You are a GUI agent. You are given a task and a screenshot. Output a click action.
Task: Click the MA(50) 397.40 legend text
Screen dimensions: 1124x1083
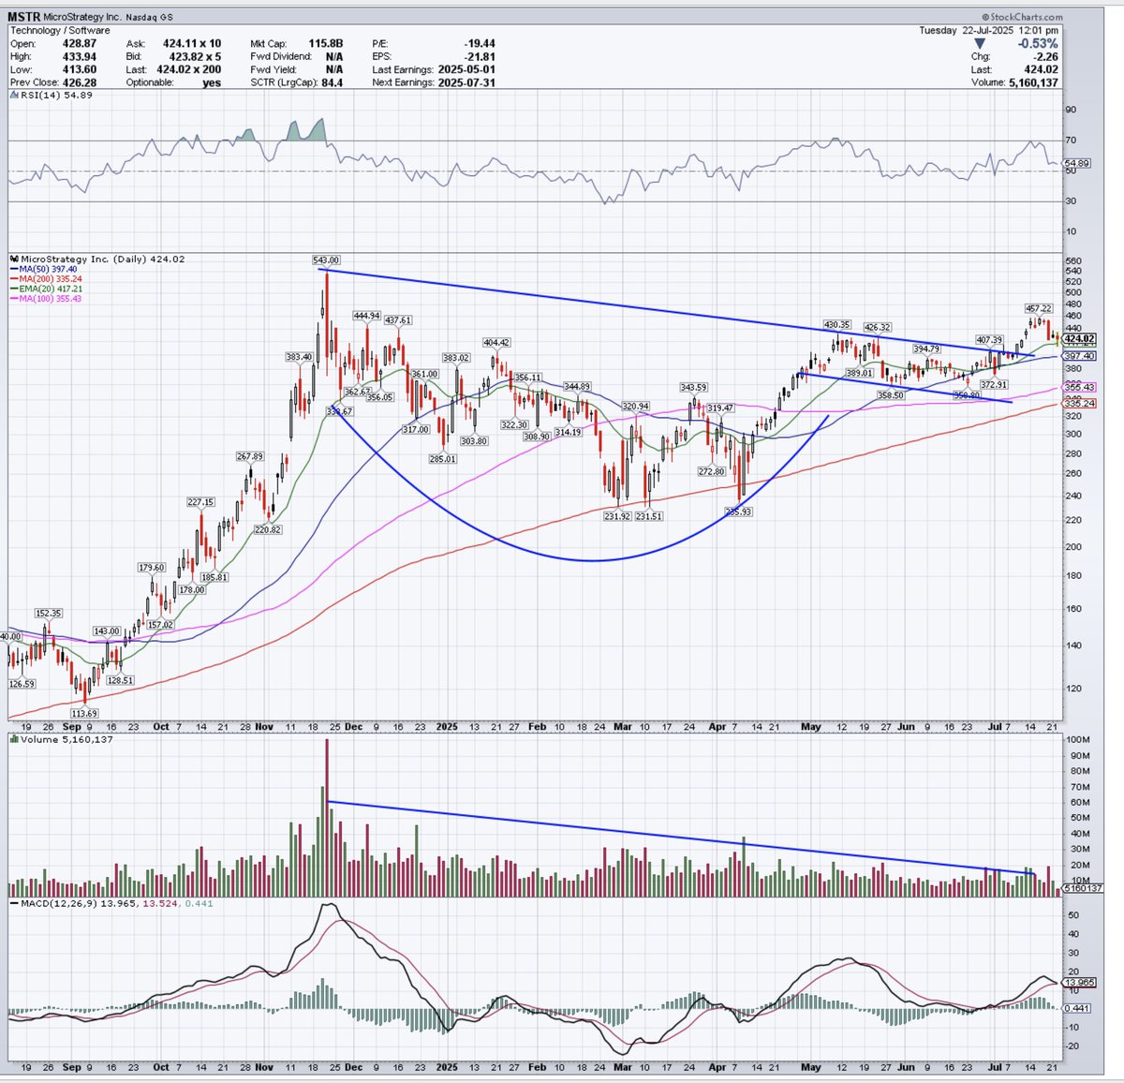coord(48,270)
